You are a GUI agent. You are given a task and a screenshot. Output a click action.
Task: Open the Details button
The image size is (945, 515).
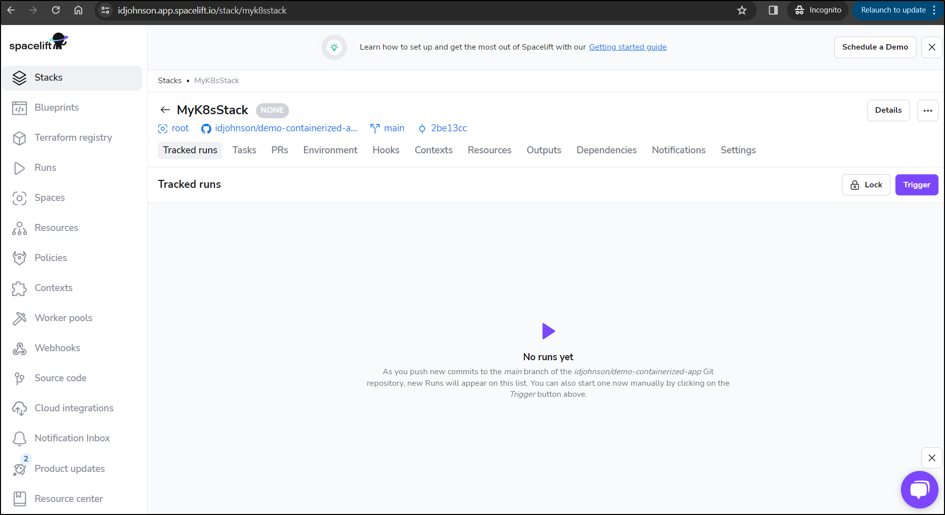888,111
